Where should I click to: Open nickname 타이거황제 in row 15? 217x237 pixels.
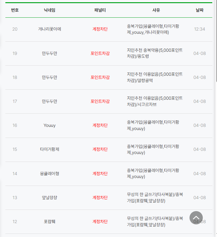(50, 149)
